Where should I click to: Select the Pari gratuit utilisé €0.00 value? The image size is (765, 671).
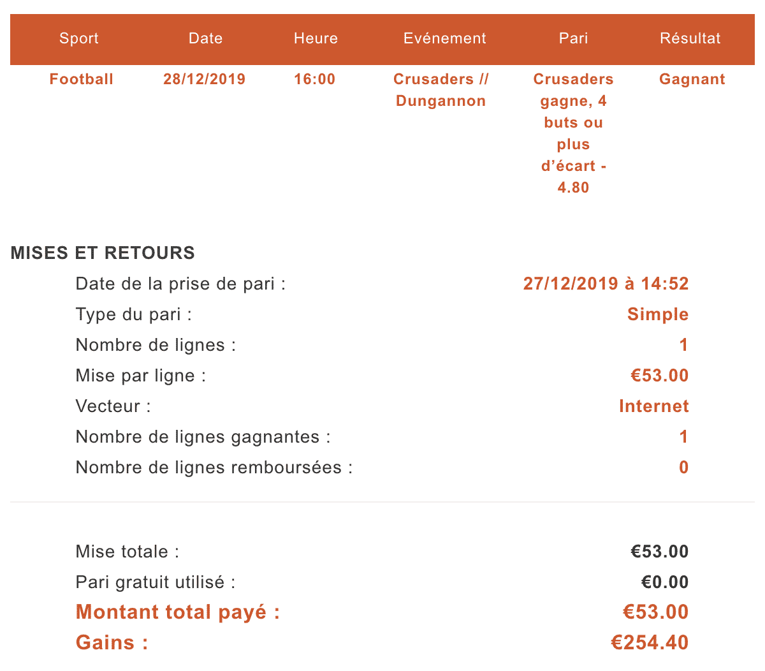tap(665, 582)
